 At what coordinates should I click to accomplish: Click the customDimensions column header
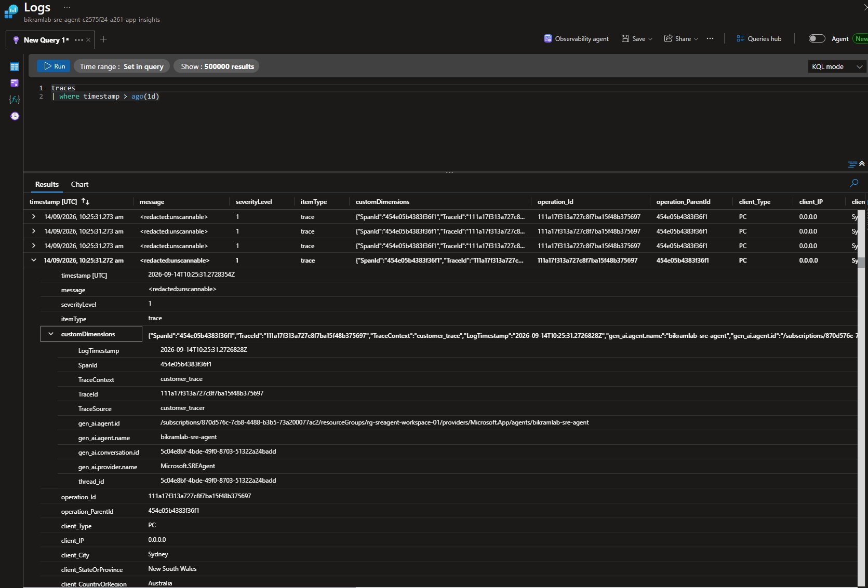click(382, 201)
